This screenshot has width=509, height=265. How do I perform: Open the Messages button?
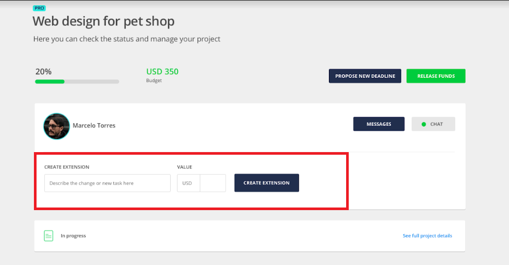[x=378, y=124]
